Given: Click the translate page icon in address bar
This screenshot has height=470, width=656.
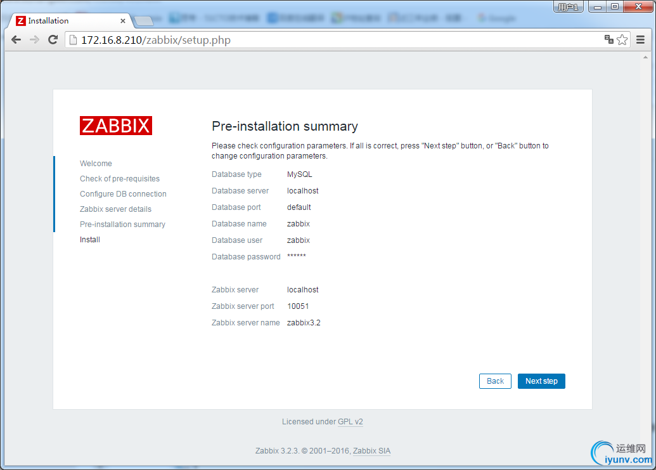Looking at the screenshot, I should (608, 40).
